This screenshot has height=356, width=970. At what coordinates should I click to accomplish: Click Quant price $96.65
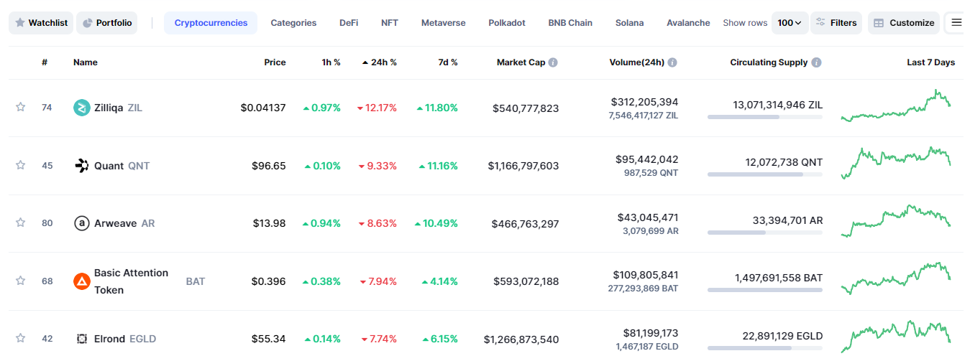click(268, 166)
